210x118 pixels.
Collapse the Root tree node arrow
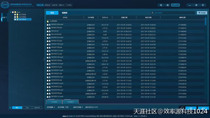click(10, 12)
